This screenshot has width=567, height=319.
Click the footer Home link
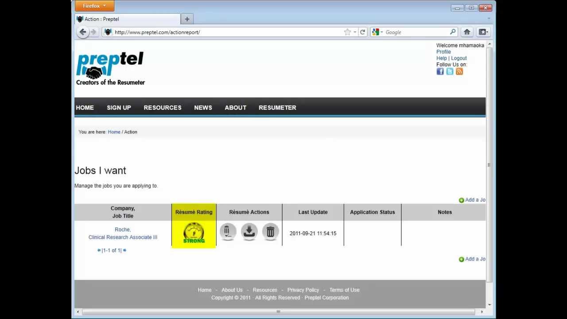click(x=205, y=290)
